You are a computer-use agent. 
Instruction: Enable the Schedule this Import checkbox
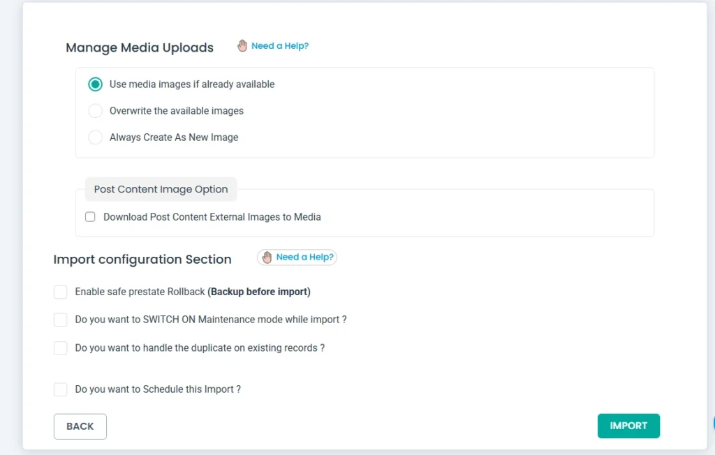[x=61, y=389]
